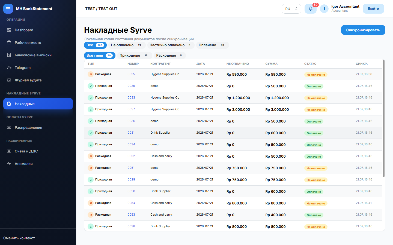This screenshot has height=245, width=393.
Task: Toggle the sidebar hamburger menu button
Action: [x=8, y=9]
